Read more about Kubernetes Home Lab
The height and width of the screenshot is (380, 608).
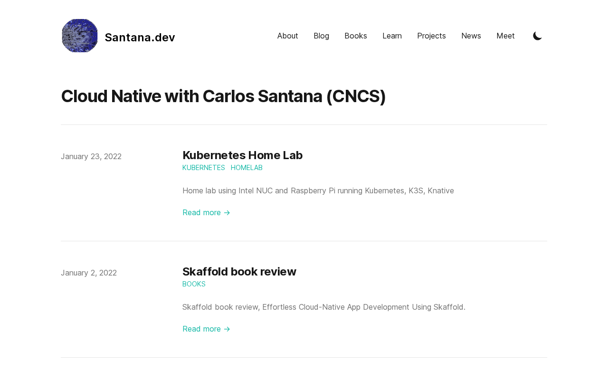(206, 212)
